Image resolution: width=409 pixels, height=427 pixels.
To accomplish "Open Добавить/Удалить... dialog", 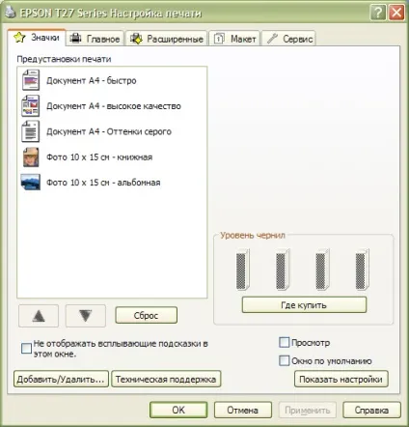I will (x=61, y=379).
